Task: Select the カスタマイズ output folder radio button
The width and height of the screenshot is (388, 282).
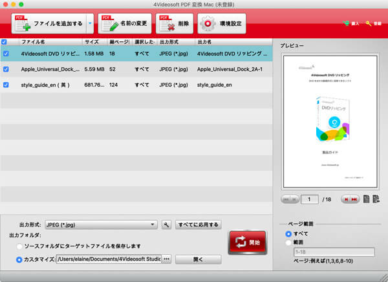Action: pyautogui.click(x=19, y=259)
